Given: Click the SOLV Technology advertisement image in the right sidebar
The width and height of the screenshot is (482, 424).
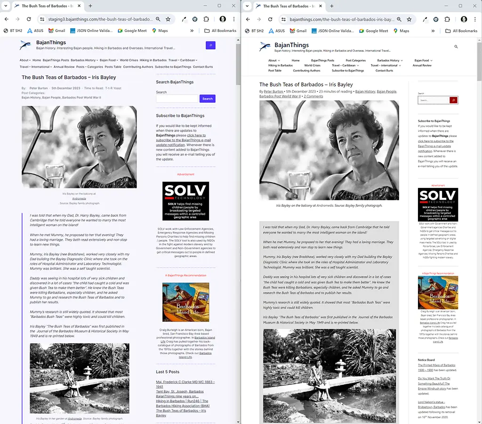Looking at the screenshot, I should (438, 205).
